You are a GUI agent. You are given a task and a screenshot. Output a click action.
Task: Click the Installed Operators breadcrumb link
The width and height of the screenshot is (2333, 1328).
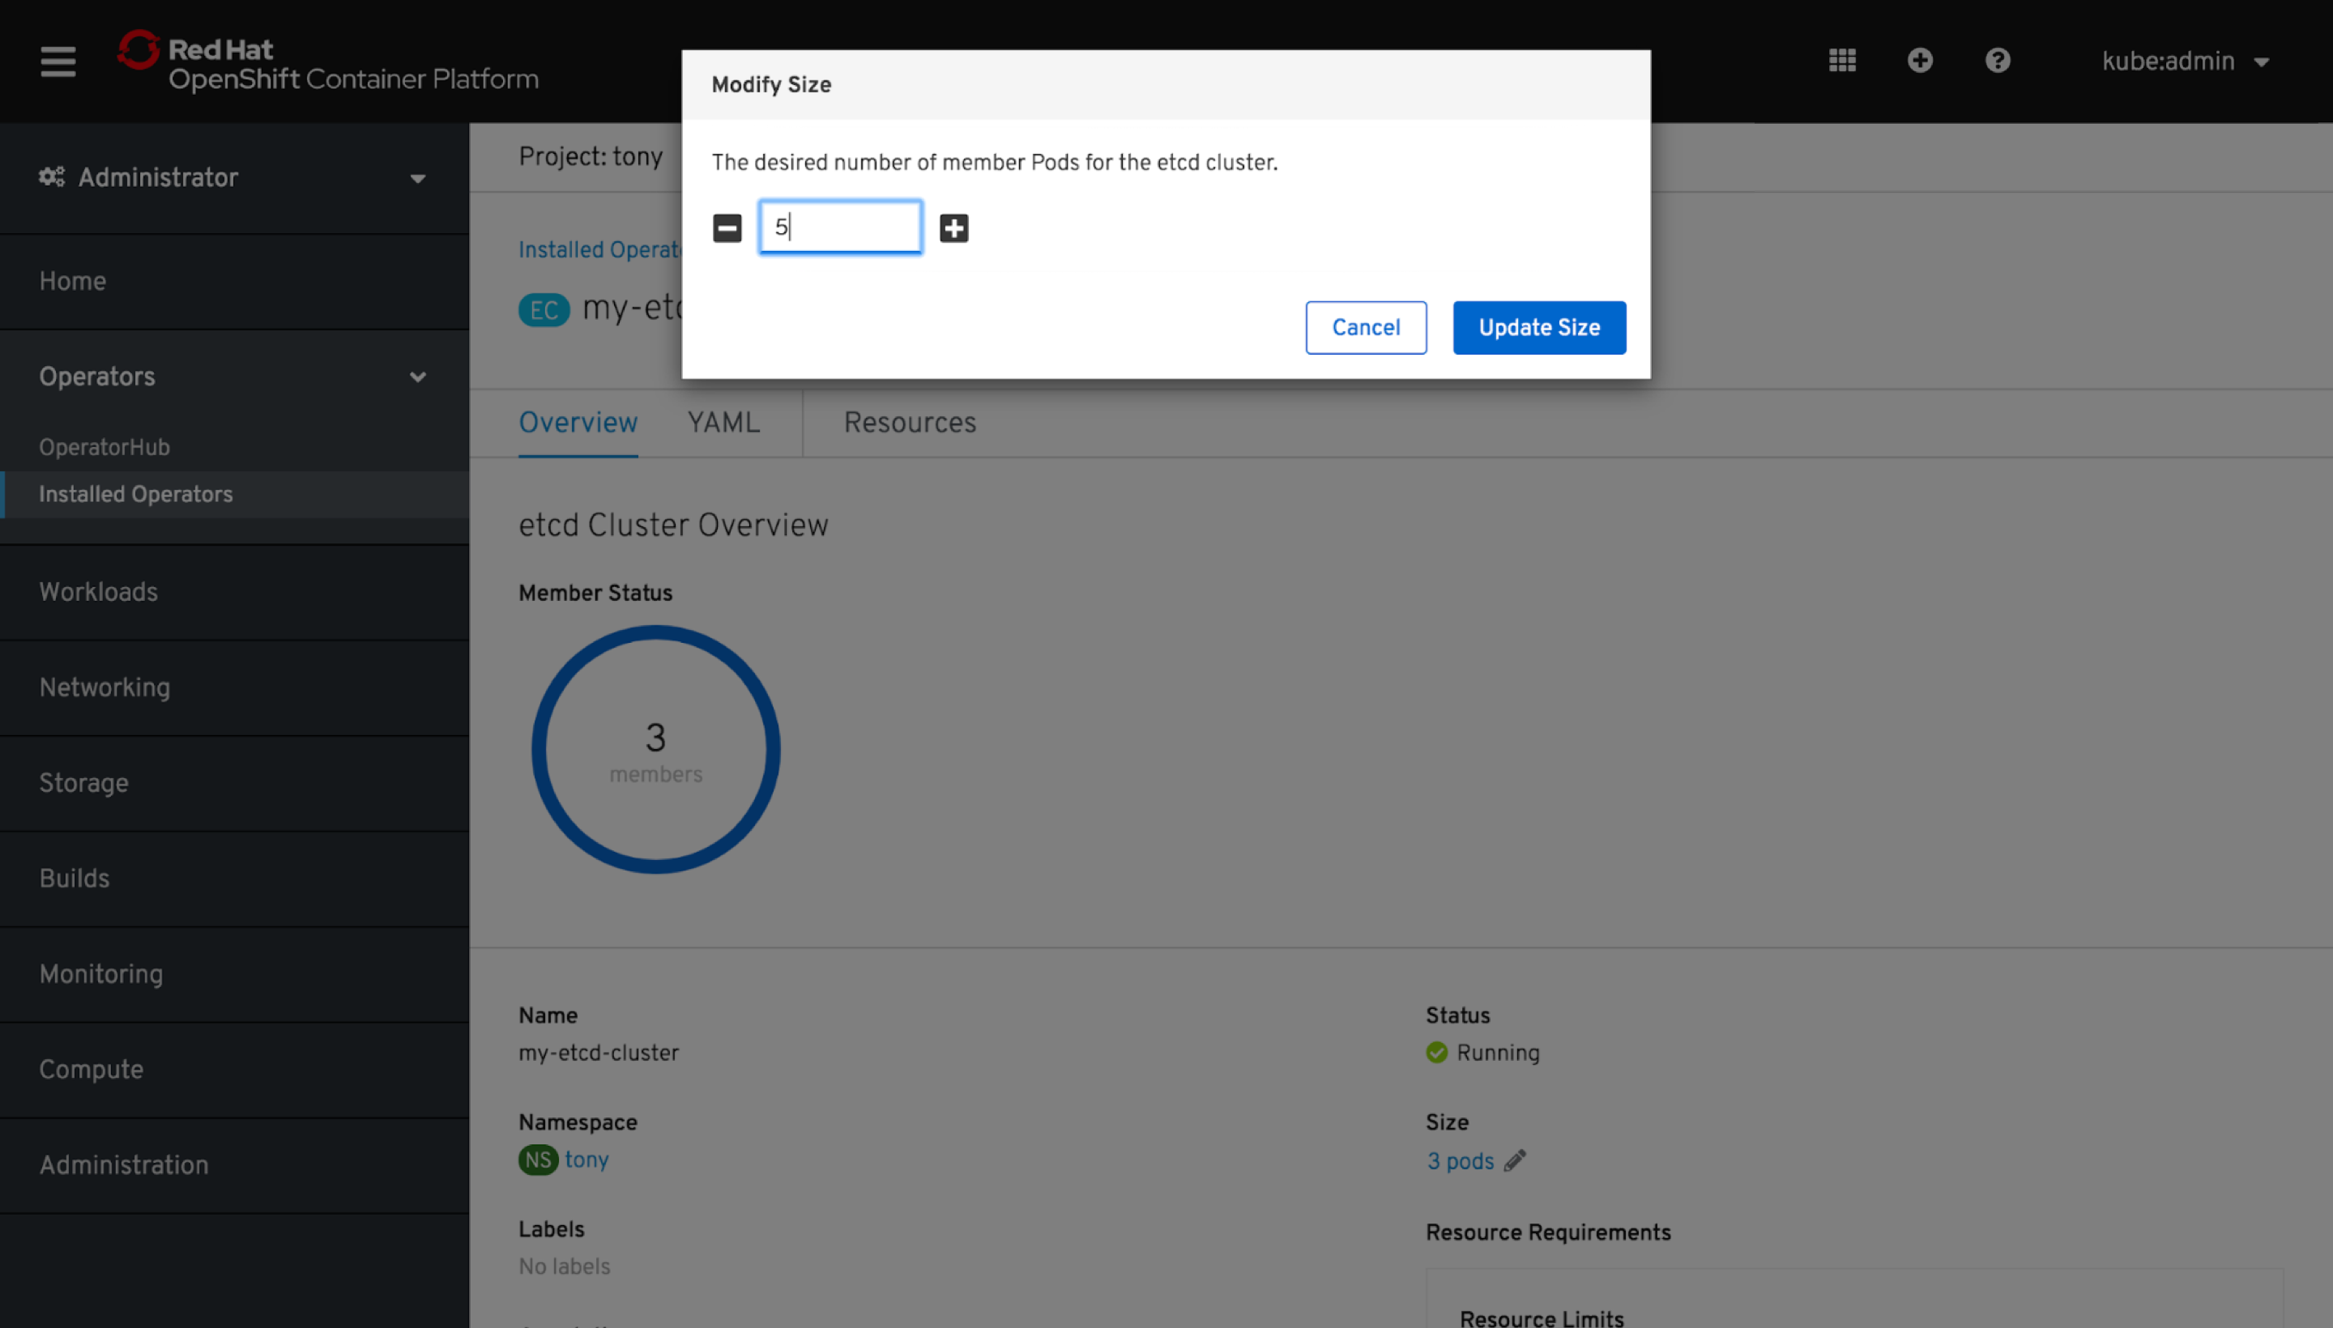click(599, 250)
